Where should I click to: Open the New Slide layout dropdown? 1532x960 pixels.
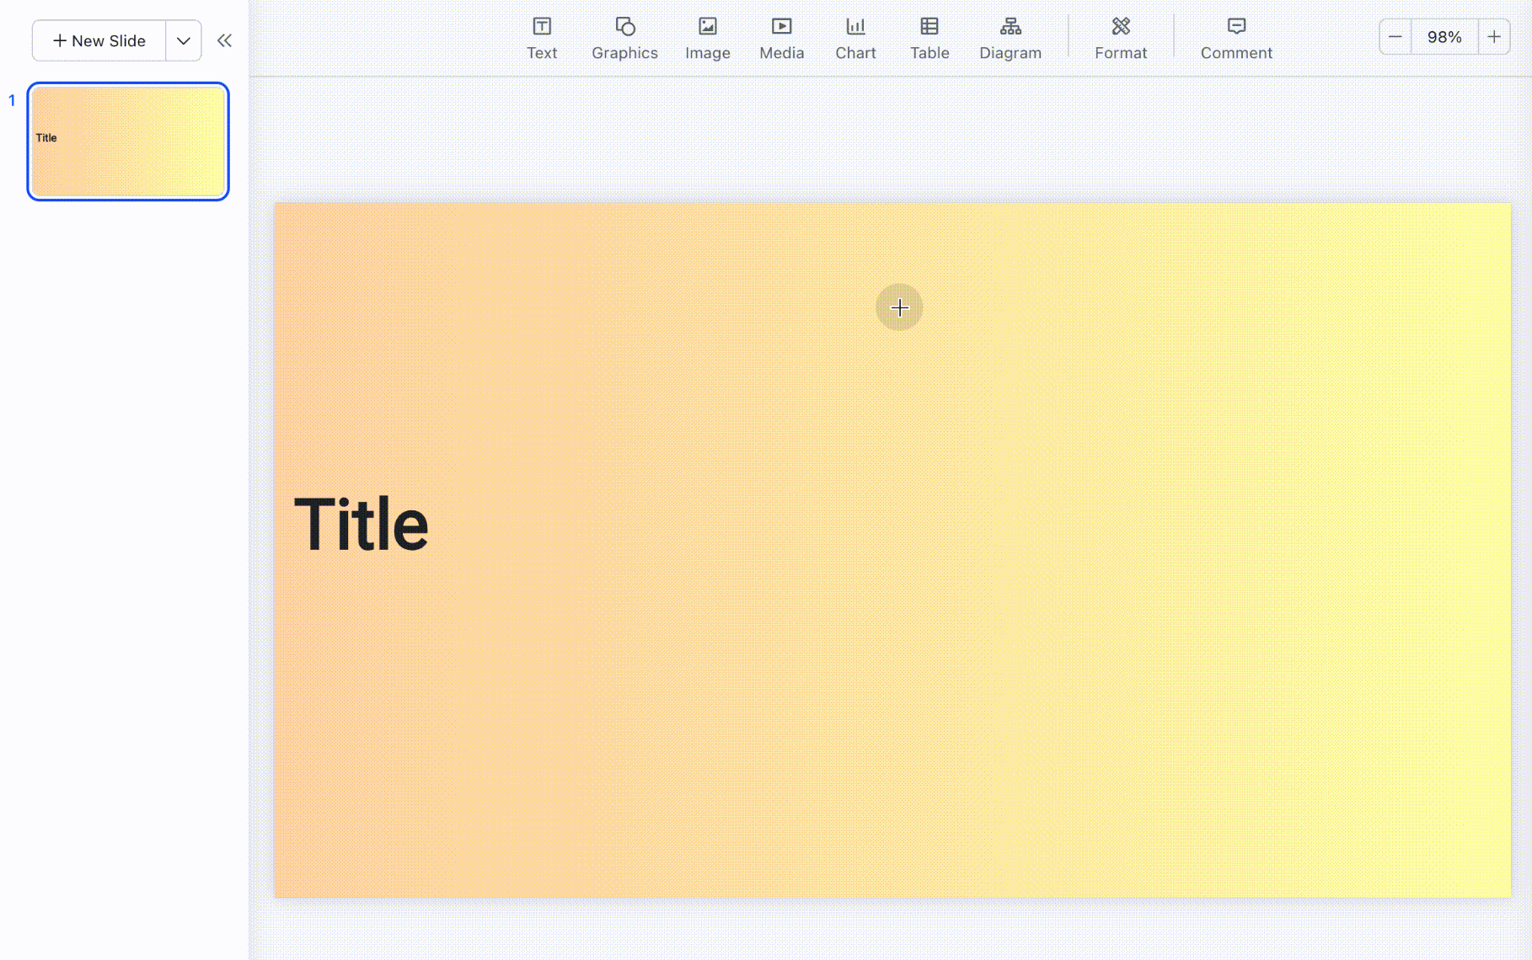183,40
